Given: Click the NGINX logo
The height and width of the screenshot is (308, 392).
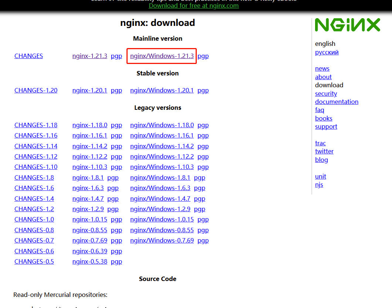Looking at the screenshot, I should [347, 25].
